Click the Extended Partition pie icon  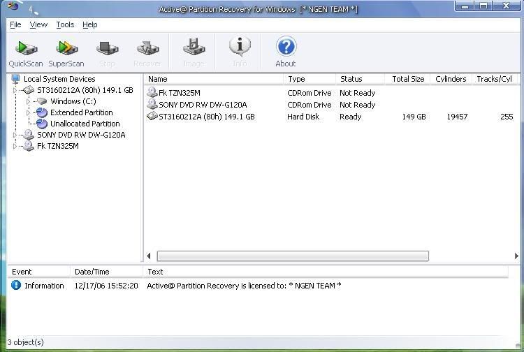tap(42, 112)
